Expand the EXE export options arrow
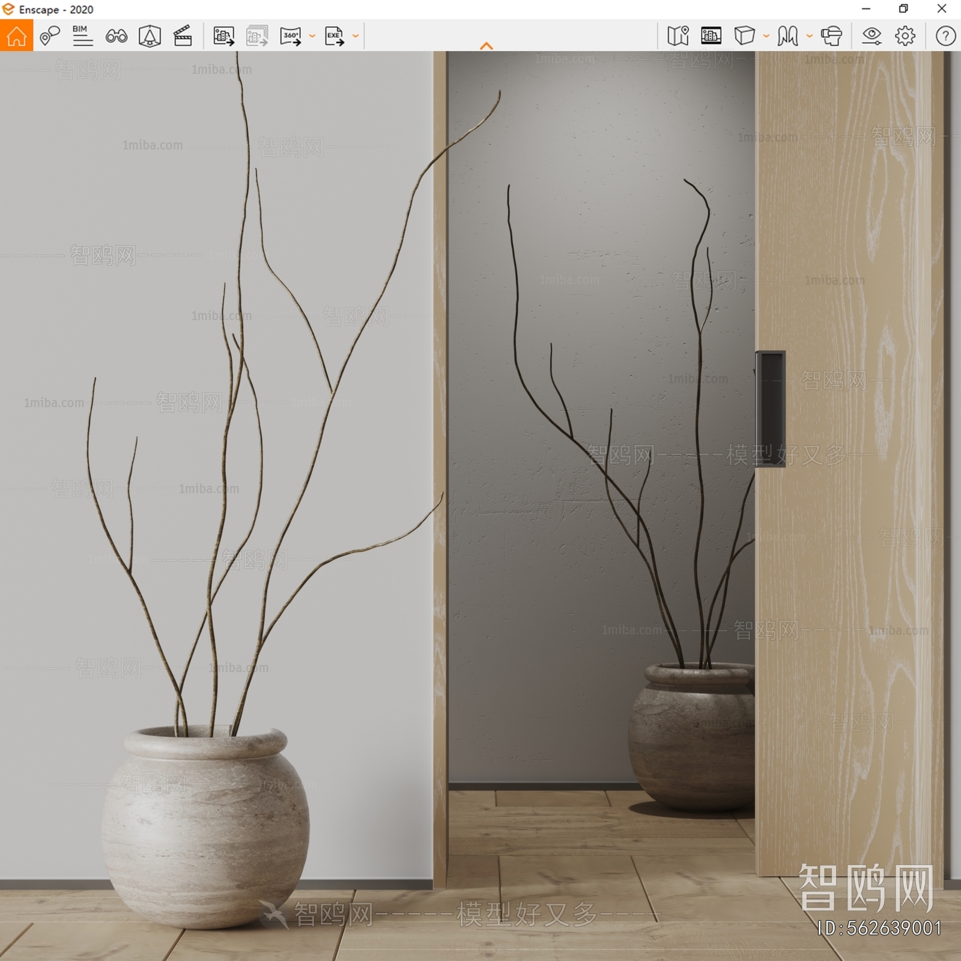961x961 pixels. tap(356, 36)
